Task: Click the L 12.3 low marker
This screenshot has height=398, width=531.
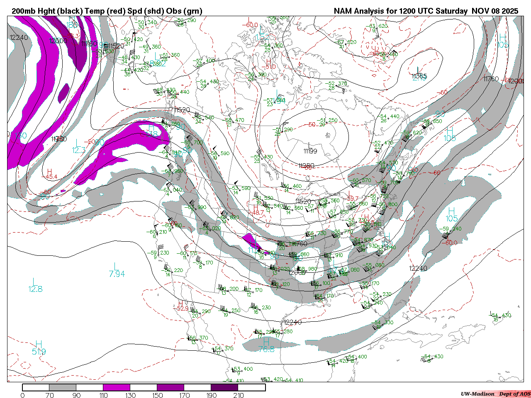Action: (x=78, y=146)
